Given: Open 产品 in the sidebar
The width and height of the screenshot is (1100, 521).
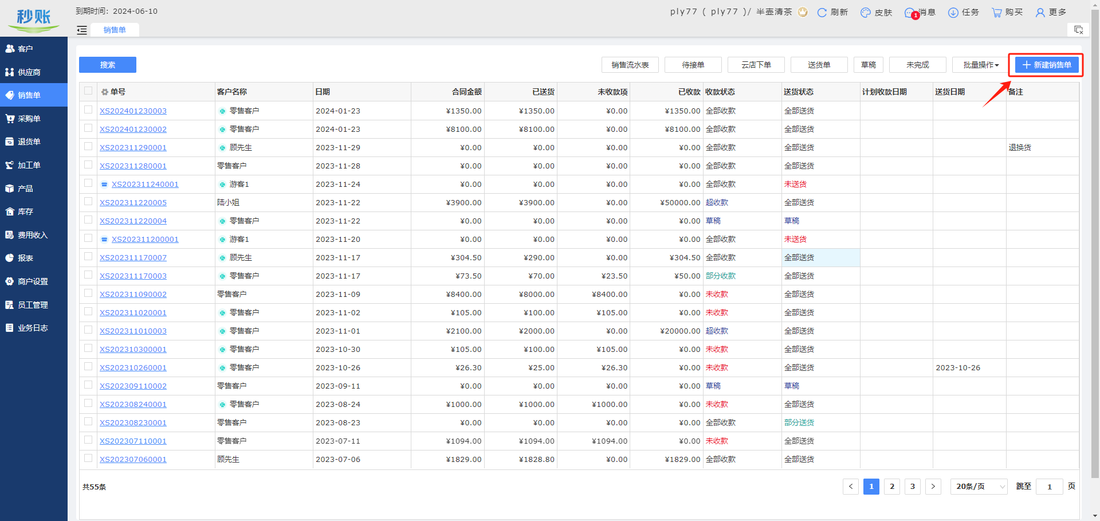Looking at the screenshot, I should click(x=34, y=189).
